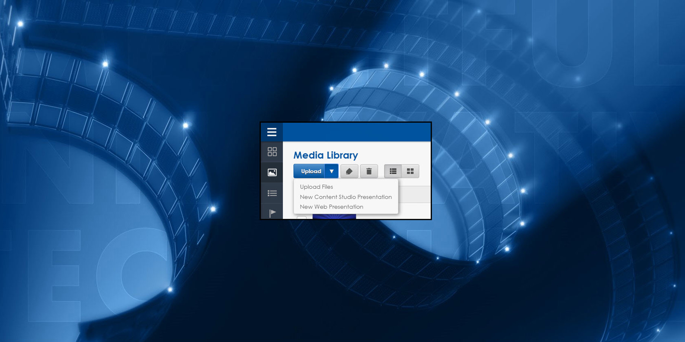Click the Upload button

[x=309, y=171]
